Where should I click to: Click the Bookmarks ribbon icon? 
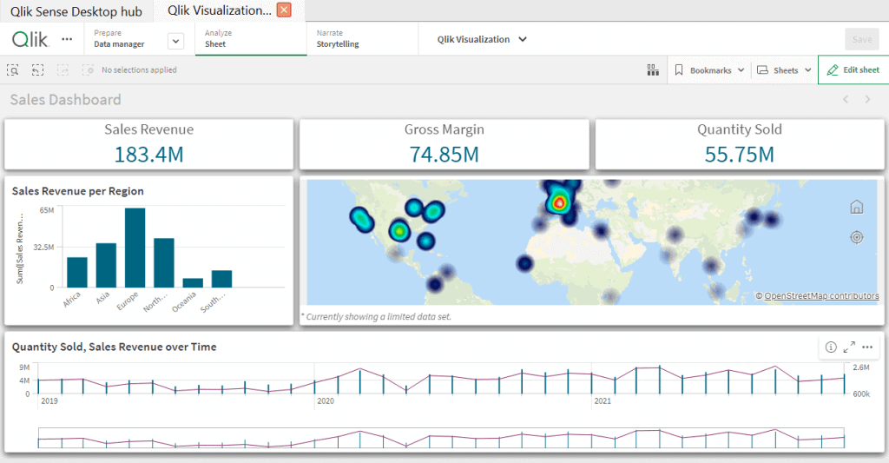pos(679,69)
